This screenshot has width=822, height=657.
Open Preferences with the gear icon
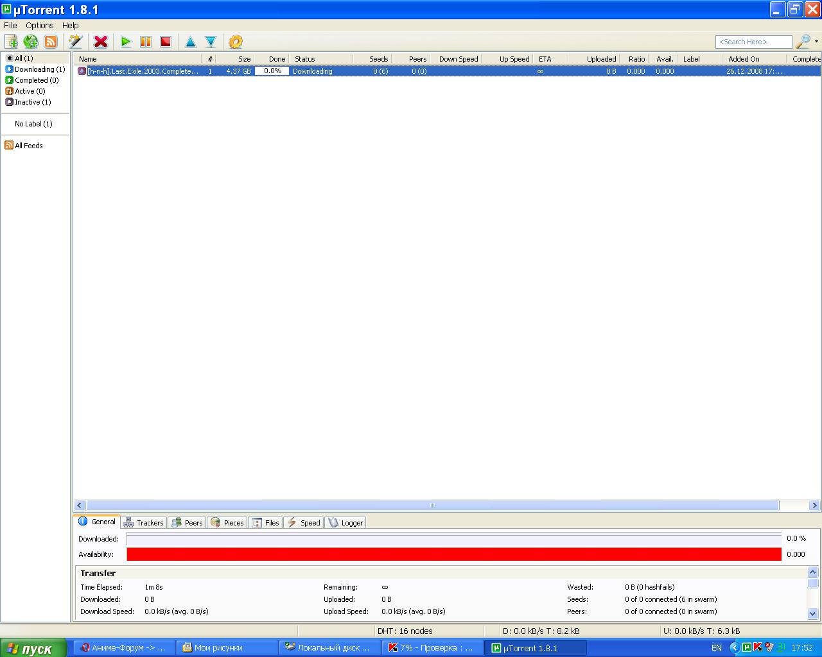click(236, 42)
